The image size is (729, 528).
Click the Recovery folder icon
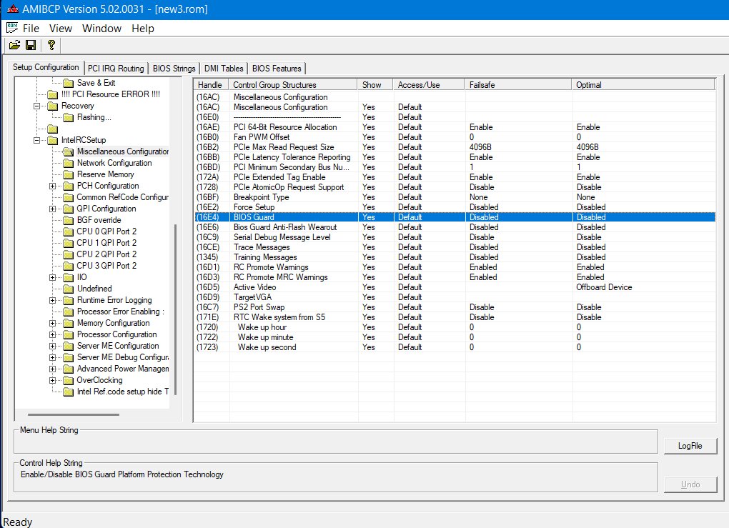[53, 106]
